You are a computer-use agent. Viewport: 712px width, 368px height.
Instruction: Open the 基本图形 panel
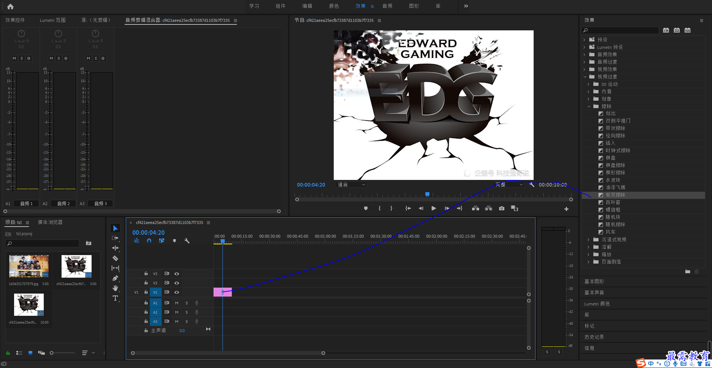594,281
